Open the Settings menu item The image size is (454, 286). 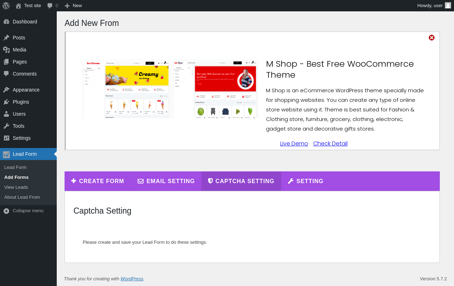click(28, 138)
